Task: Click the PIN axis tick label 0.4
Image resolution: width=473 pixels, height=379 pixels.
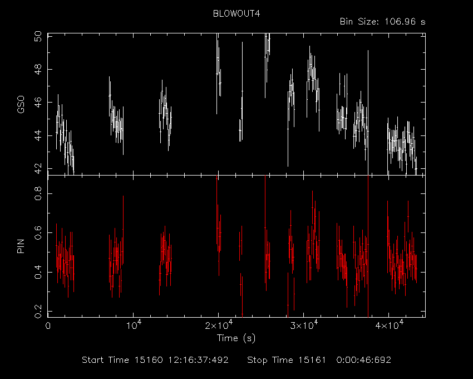Action: click(x=38, y=272)
